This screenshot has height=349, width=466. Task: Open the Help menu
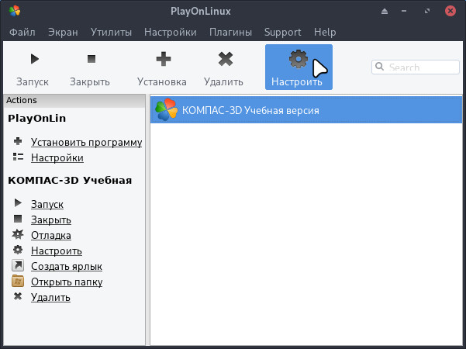click(325, 32)
